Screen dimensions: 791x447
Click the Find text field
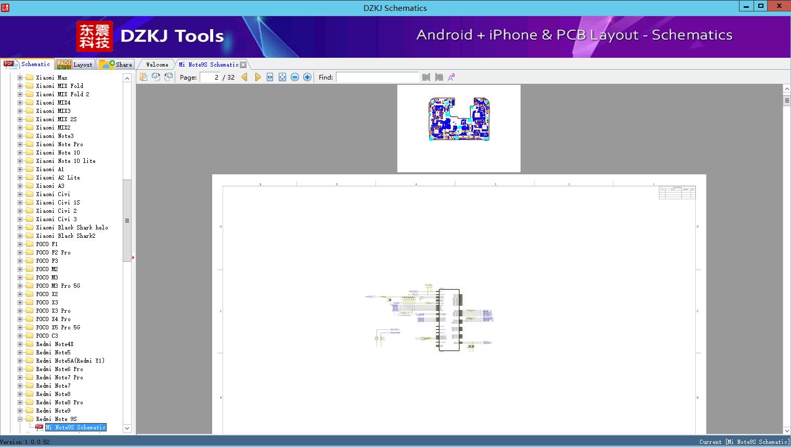pos(377,77)
